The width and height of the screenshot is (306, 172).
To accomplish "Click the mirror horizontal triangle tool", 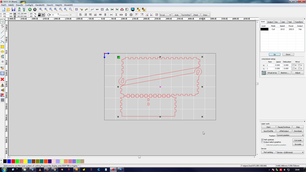I will tap(2, 85).
